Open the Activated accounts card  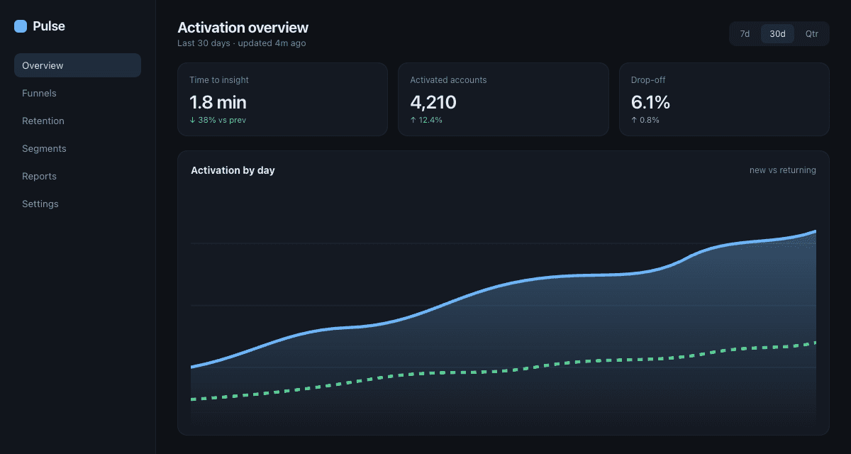504,99
